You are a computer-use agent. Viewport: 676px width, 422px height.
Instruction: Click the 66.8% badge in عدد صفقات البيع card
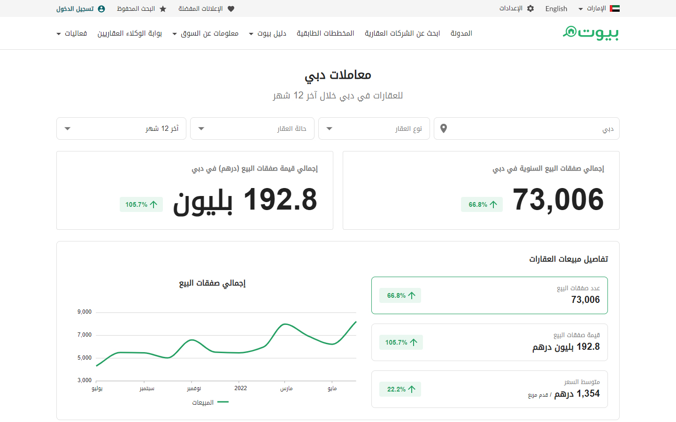click(x=400, y=295)
